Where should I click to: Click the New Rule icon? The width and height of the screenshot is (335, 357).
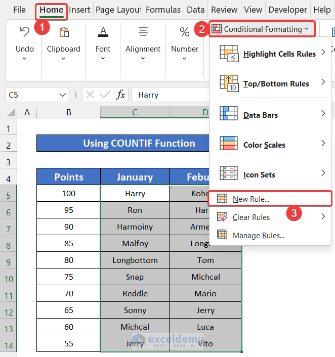tap(222, 199)
